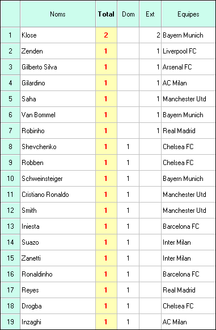Click the Cristiano Ronaldo cell
Screen dimensions: 216x330
[58, 194]
